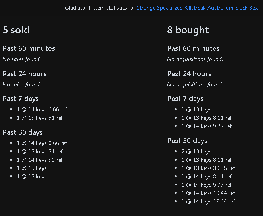Click the "2 @ 13 keys" bought entry
Image resolution: width=263 pixels, height=216 pixels.
[x=196, y=152]
